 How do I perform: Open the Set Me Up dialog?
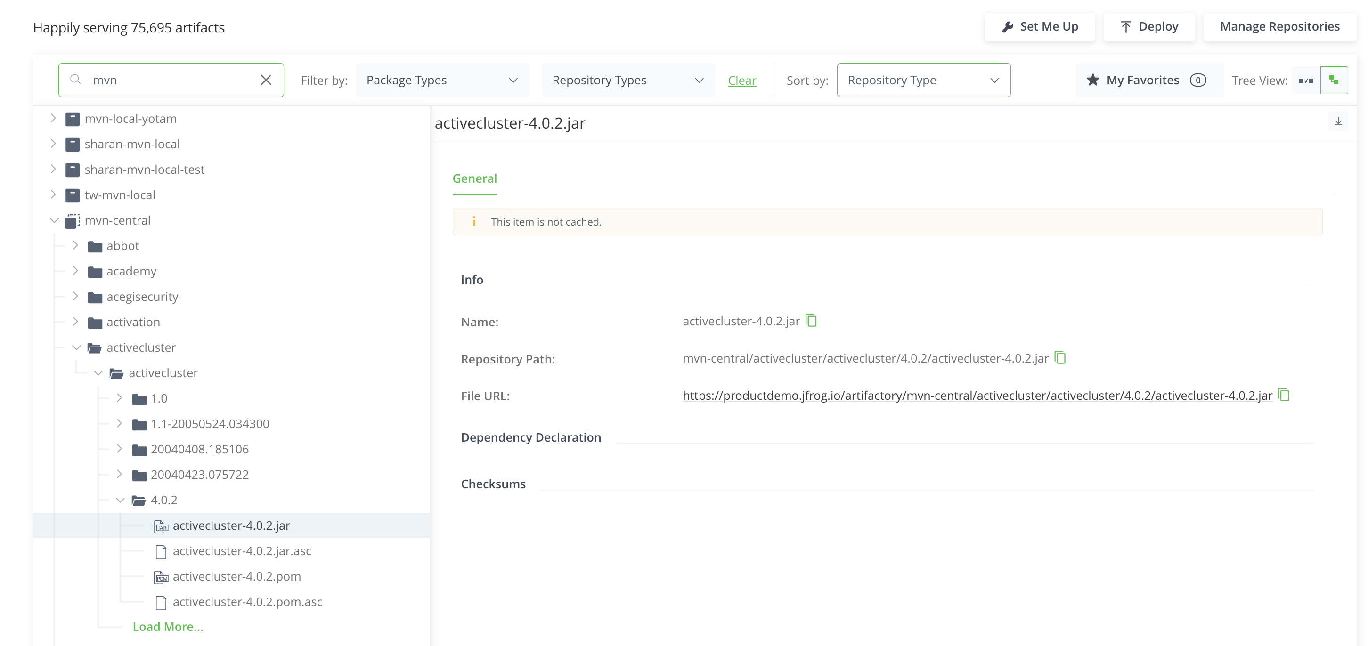coord(1039,26)
